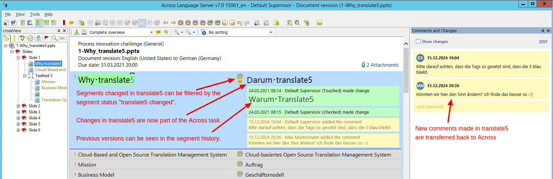Open the segment history clock icon
The height and width of the screenshot is (179, 553).
(166, 32)
